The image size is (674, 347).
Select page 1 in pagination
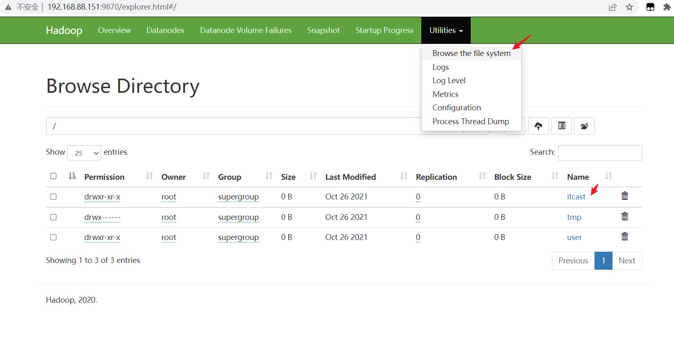[x=603, y=260]
